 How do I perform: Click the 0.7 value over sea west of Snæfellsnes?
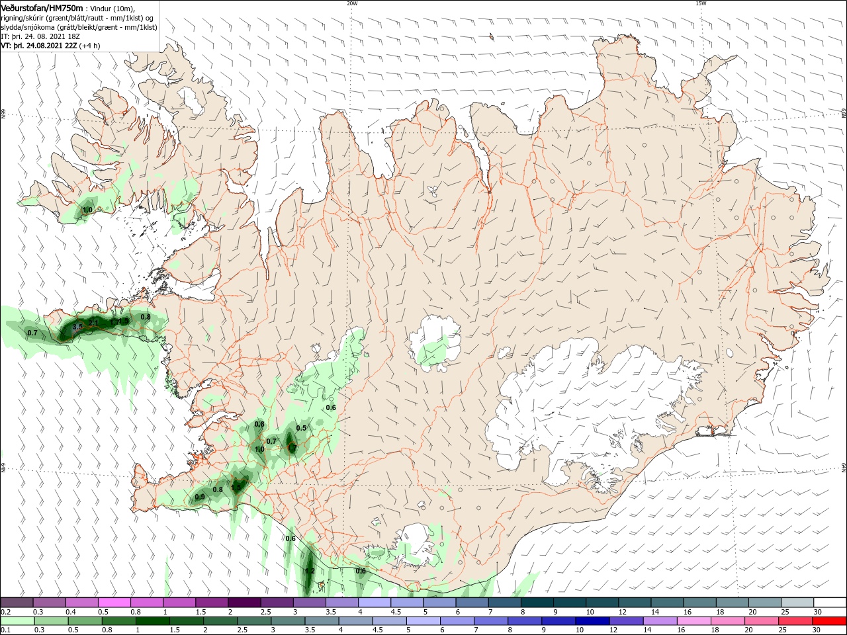click(32, 333)
